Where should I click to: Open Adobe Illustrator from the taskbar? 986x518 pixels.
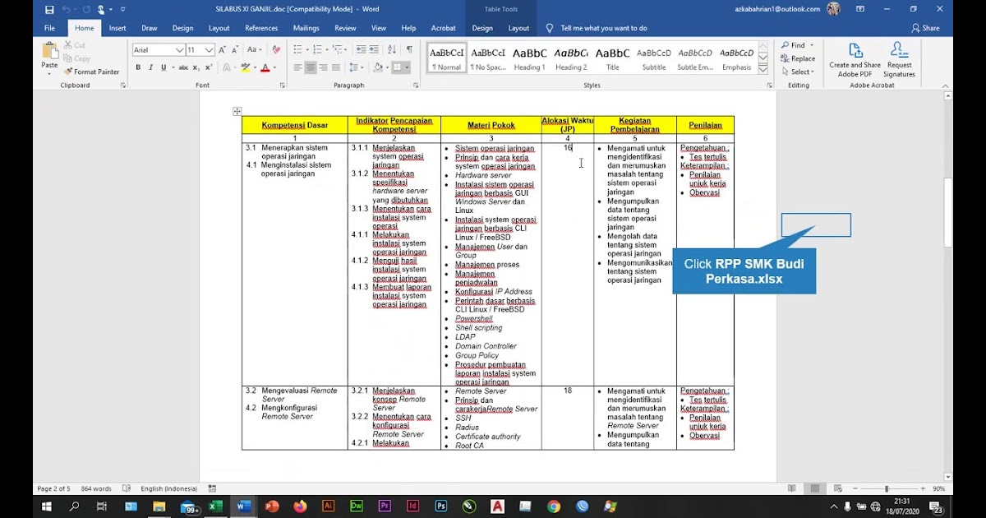(x=328, y=506)
